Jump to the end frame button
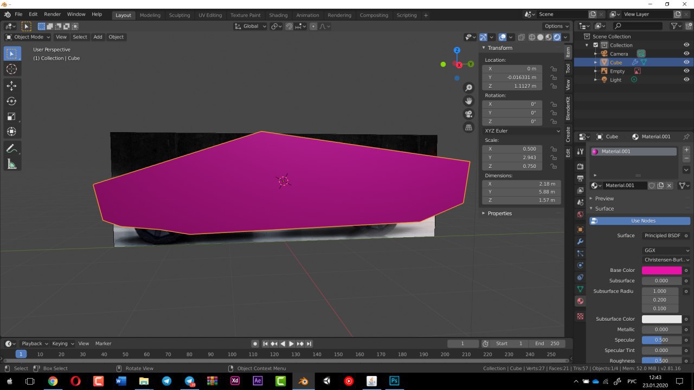 click(x=309, y=343)
